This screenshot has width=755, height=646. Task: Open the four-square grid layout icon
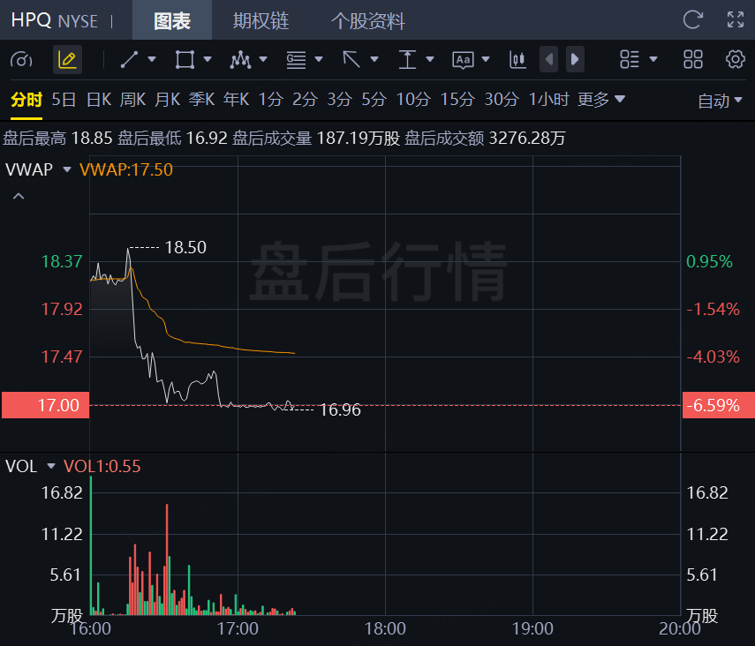693,60
